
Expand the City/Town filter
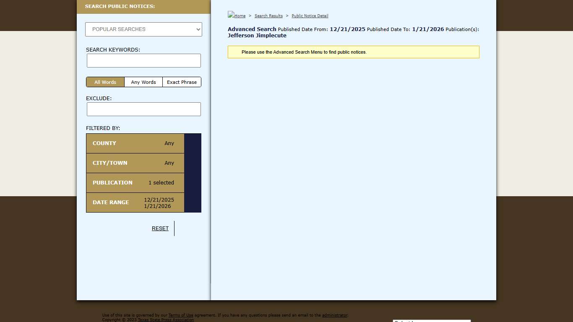pos(135,163)
